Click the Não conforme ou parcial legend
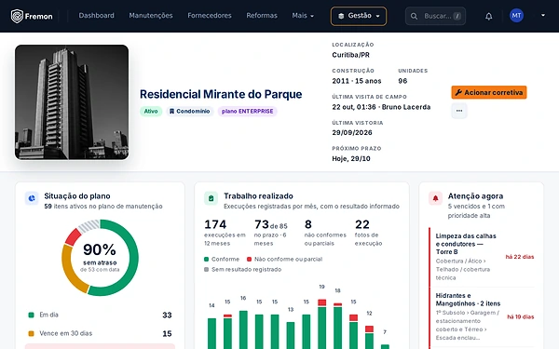The image size is (559, 349). pos(284,260)
